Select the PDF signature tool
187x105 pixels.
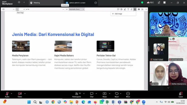pyautogui.click(x=121, y=9)
